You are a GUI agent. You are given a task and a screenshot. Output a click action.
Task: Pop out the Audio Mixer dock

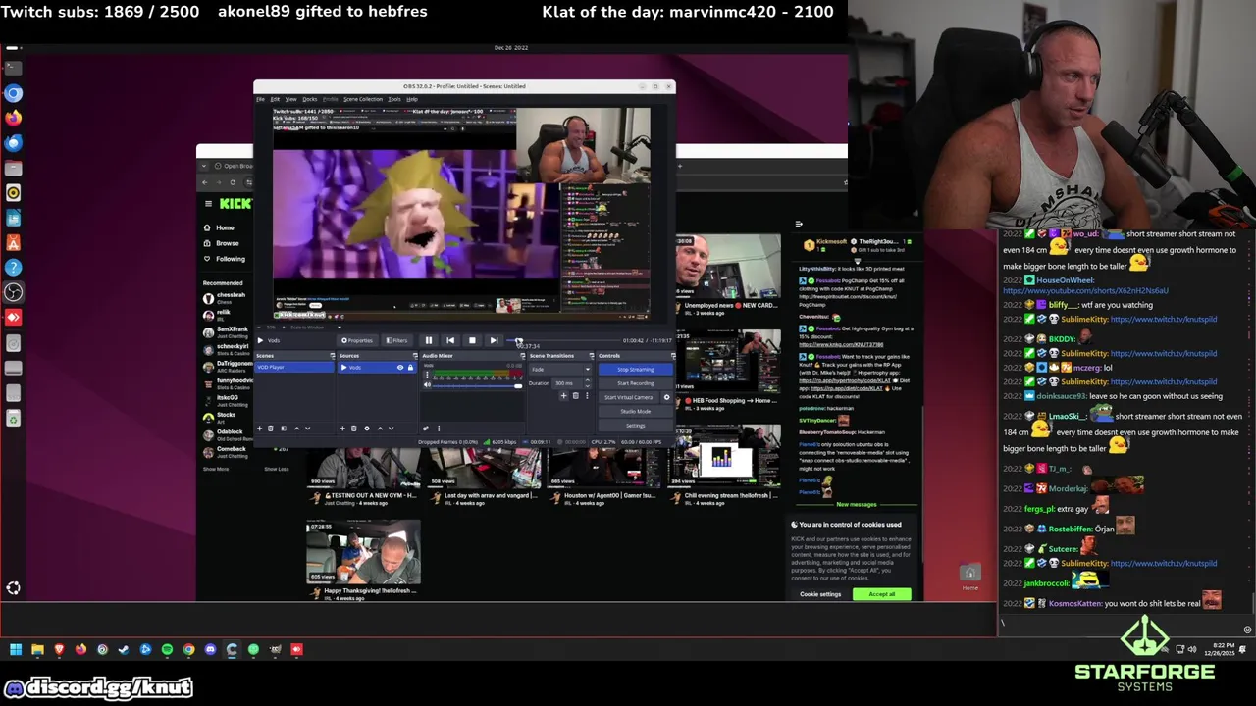[523, 356]
